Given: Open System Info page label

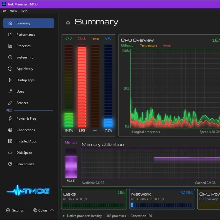Looking at the screenshot, I should point(25,57).
